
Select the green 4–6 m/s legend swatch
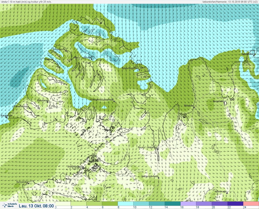94,204
